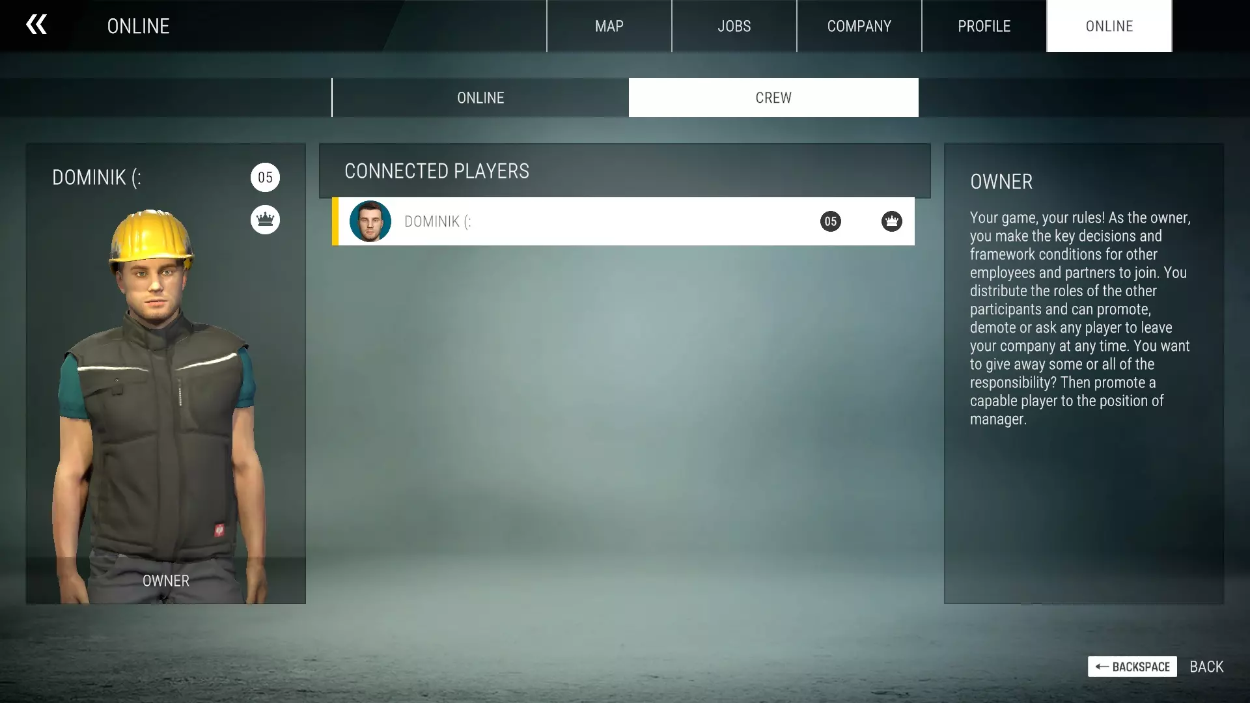Viewport: 1250px width, 703px height.
Task: Click the crown owner icon in the player row
Action: point(891,221)
